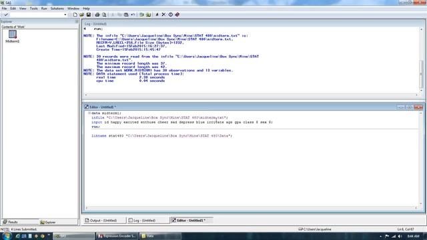Create a new program with New icon
This screenshot has width=427, height=240.
click(x=75, y=15)
